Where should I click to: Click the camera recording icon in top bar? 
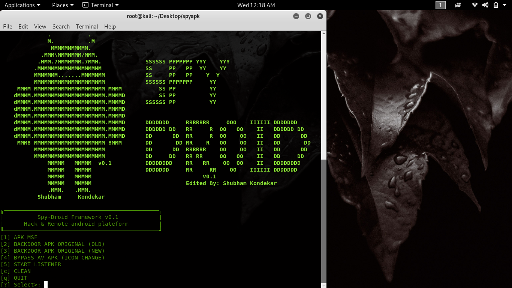coord(458,5)
